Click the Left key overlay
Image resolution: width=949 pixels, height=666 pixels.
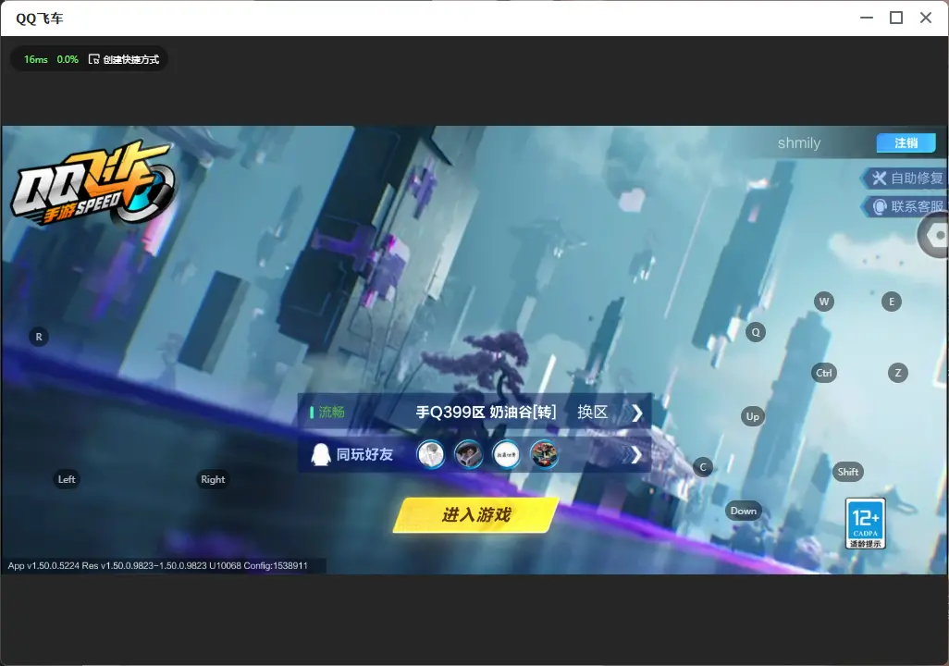[x=67, y=479]
